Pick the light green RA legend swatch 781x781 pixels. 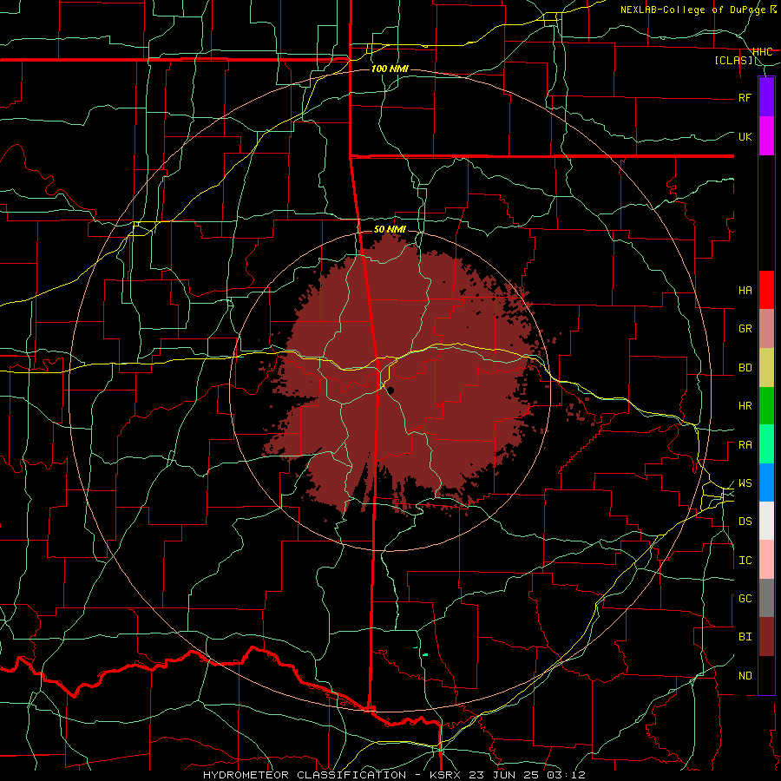[766, 444]
